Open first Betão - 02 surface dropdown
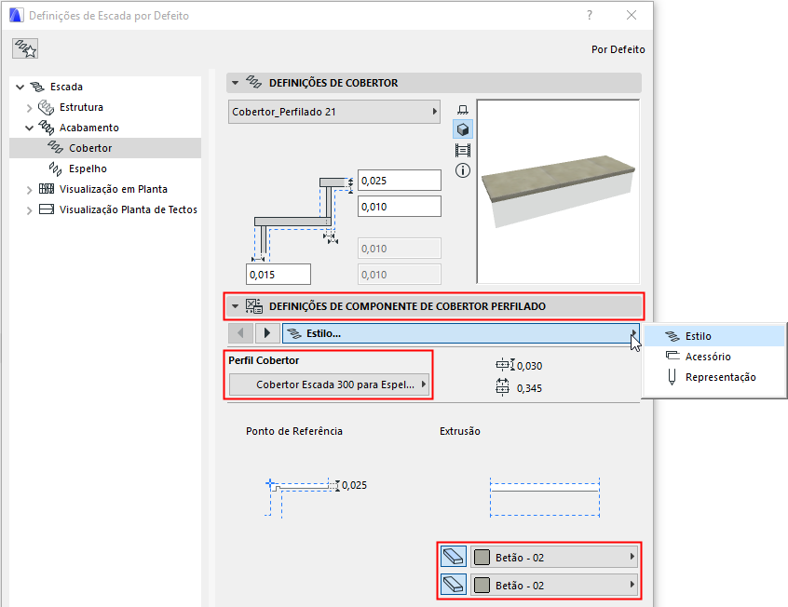The height and width of the screenshot is (607, 788). coord(554,558)
